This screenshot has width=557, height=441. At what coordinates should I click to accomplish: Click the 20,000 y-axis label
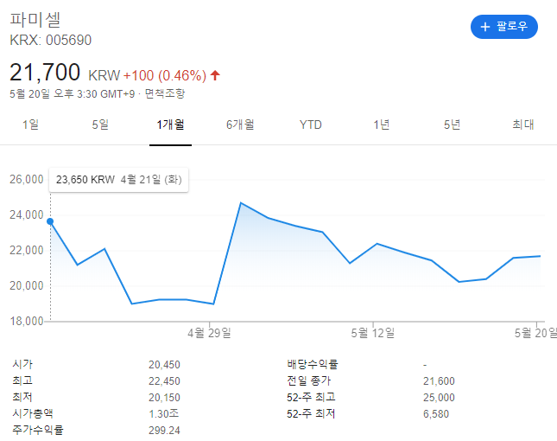pyautogui.click(x=26, y=285)
